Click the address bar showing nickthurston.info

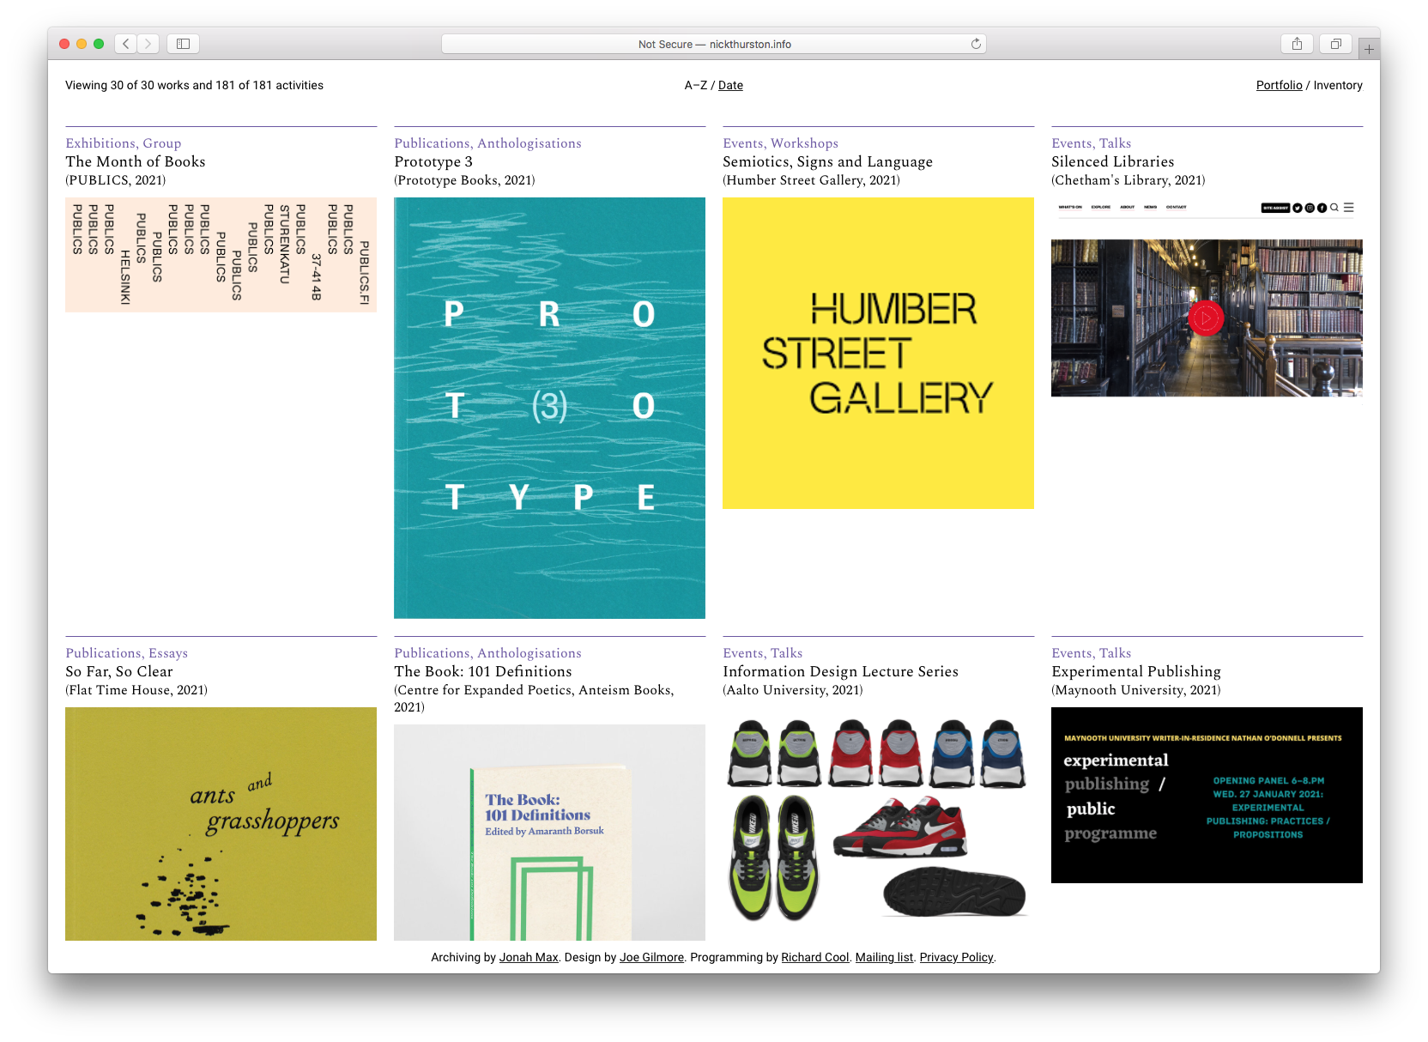[714, 44]
